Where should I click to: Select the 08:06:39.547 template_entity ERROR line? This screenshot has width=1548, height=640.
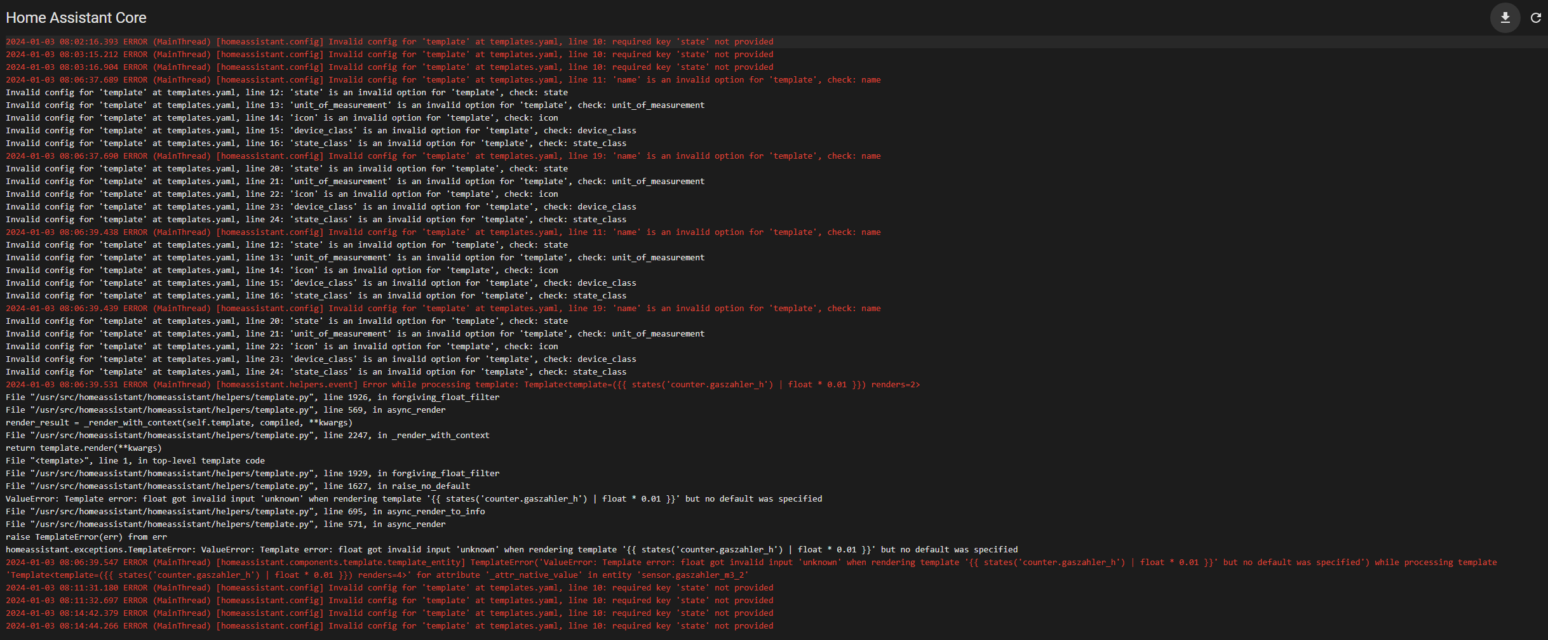click(x=751, y=563)
